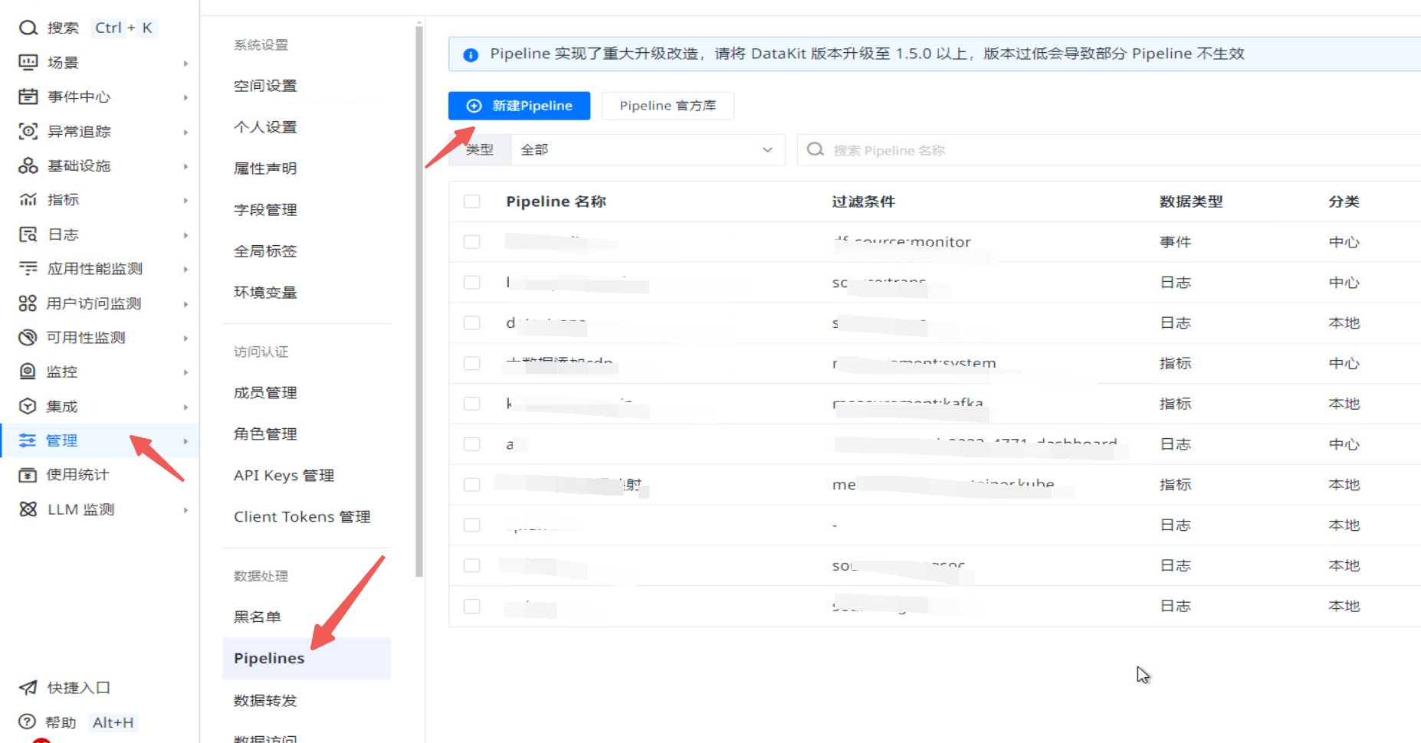
Task: Open 成员管理 in settings menu
Action: coord(265,393)
